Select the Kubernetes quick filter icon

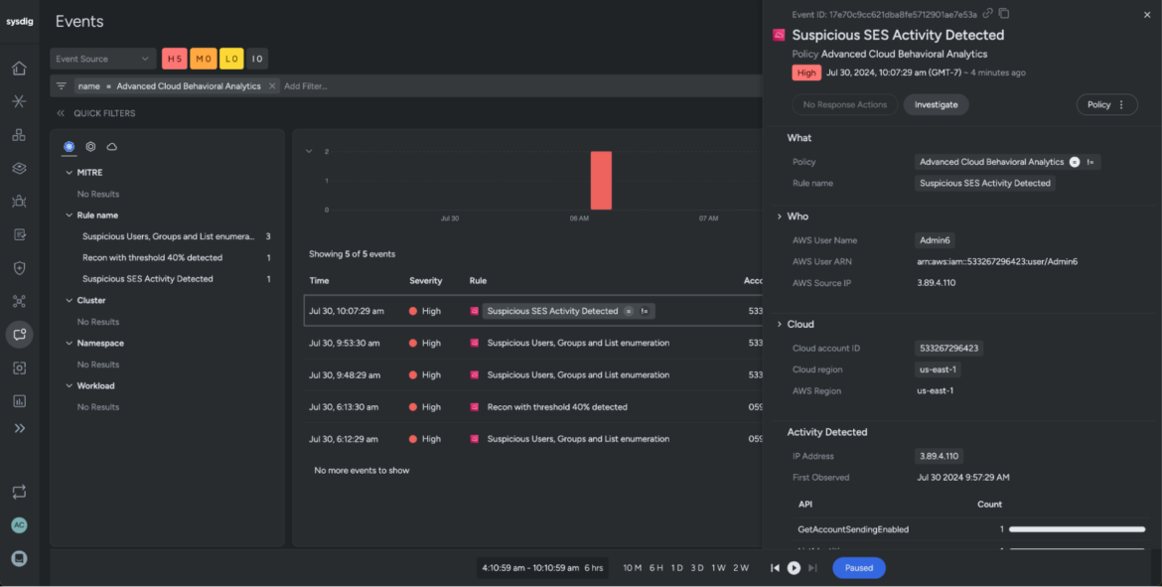pyautogui.click(x=69, y=147)
